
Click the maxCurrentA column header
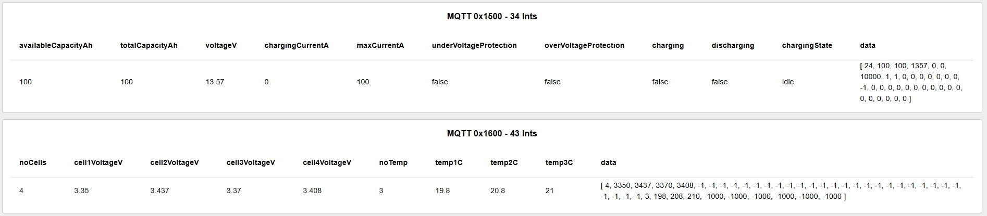click(380, 45)
